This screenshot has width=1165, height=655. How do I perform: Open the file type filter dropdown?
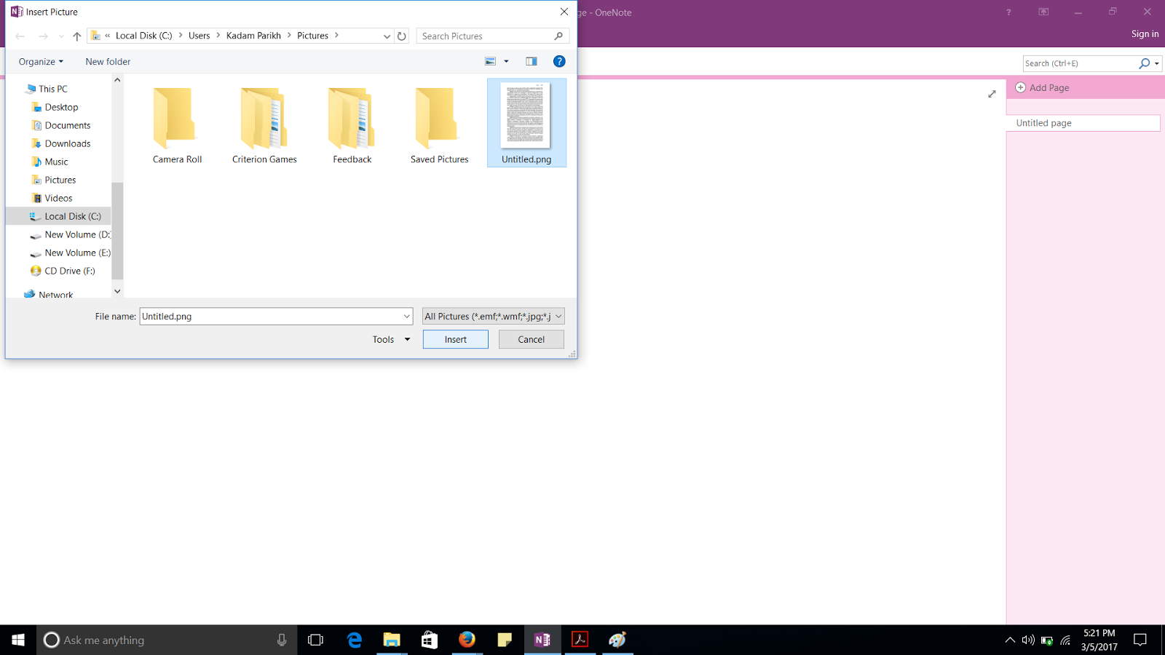point(492,316)
